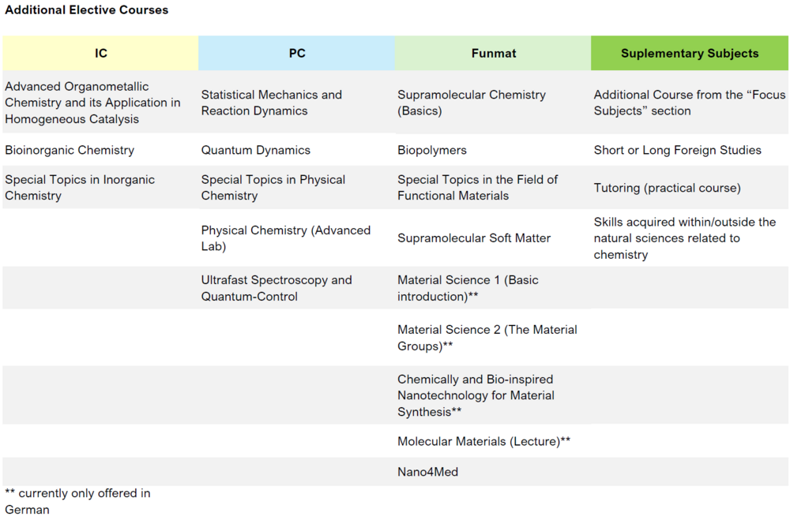Select the PC column header
This screenshot has height=520, width=790.
[x=296, y=54]
